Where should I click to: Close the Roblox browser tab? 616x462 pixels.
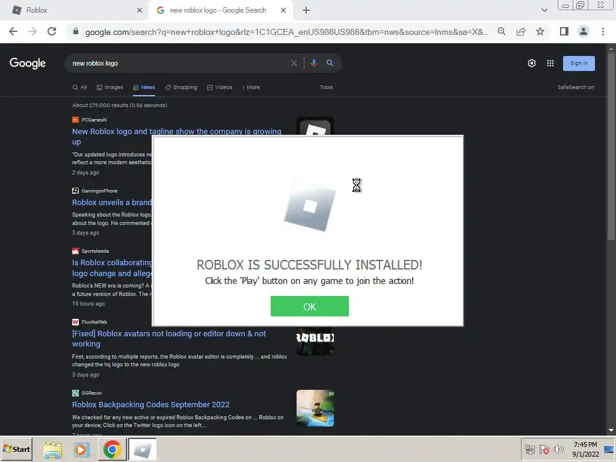coord(139,10)
